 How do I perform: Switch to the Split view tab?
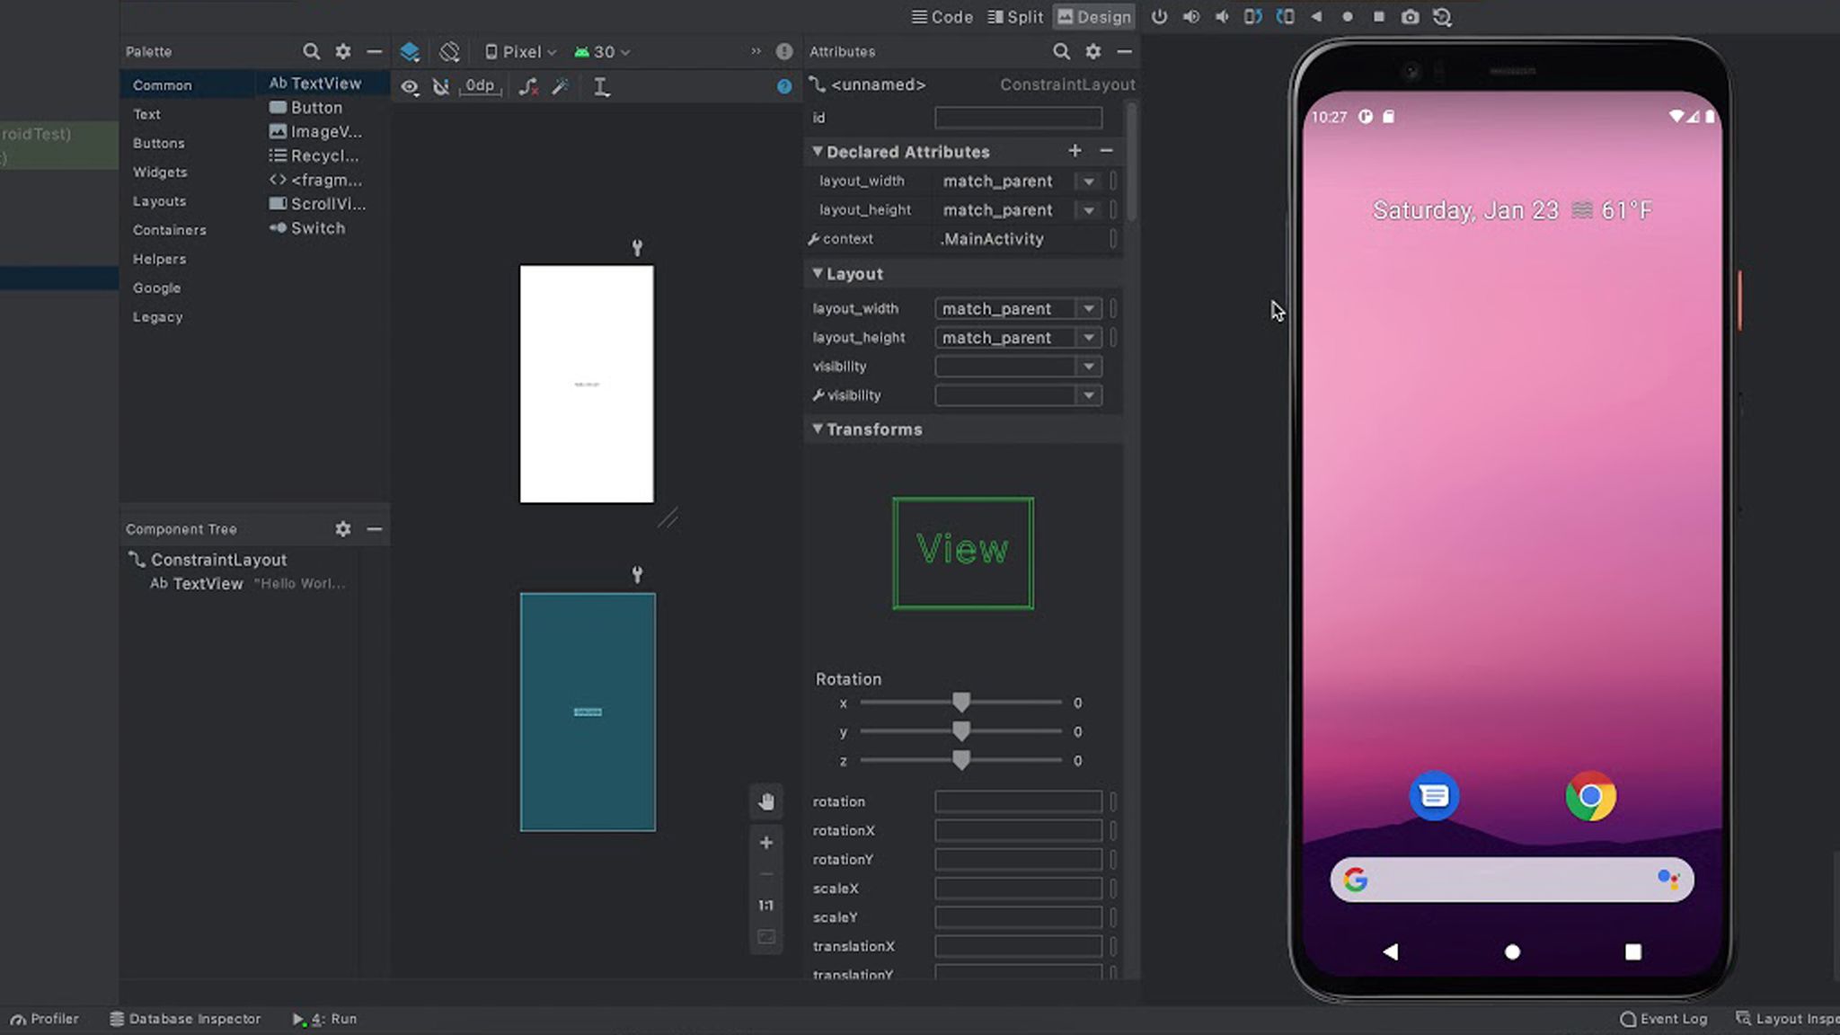[x=1015, y=16]
